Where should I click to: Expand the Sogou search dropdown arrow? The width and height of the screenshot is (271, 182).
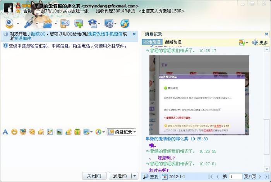click(103, 132)
